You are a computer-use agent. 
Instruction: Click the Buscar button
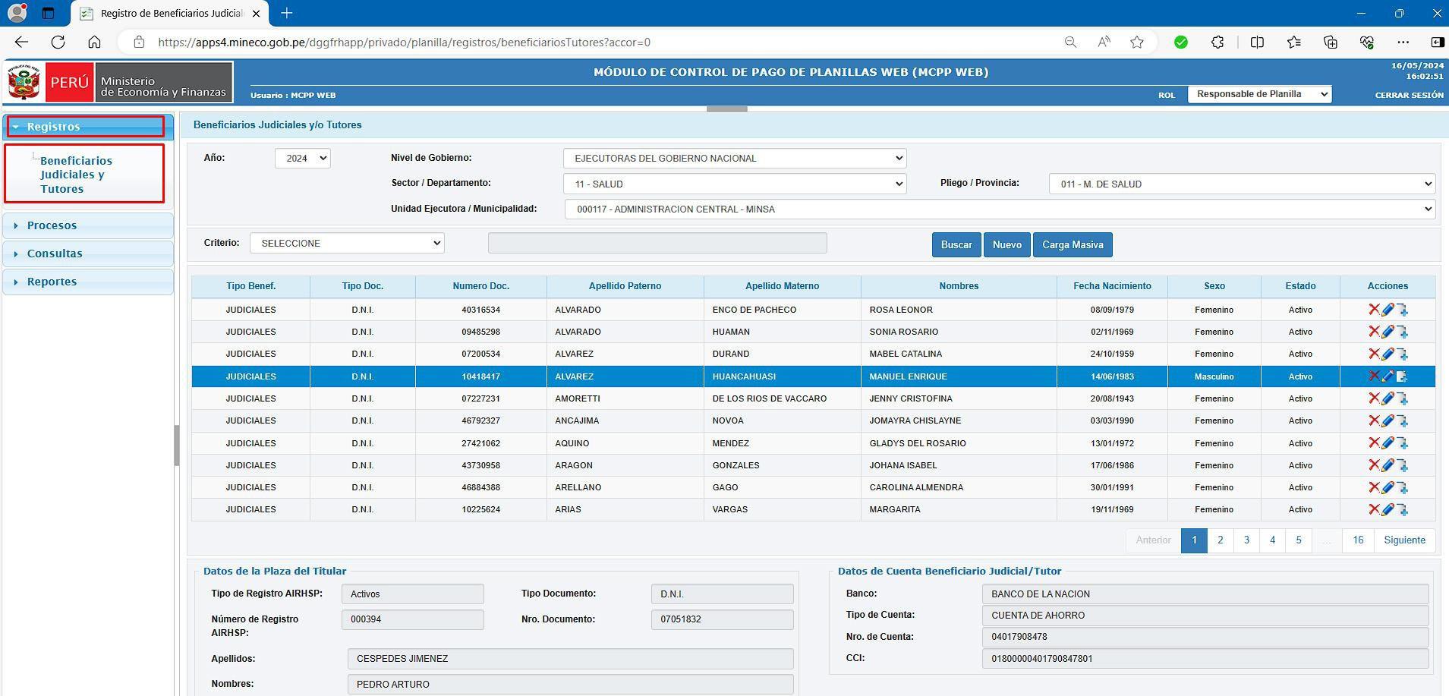click(x=956, y=244)
